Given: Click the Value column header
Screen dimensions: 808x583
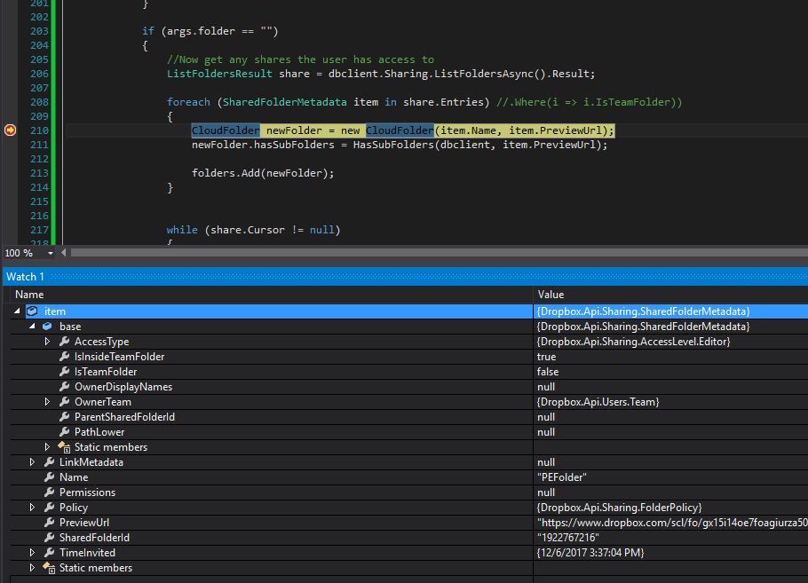Looking at the screenshot, I should click(x=551, y=295).
